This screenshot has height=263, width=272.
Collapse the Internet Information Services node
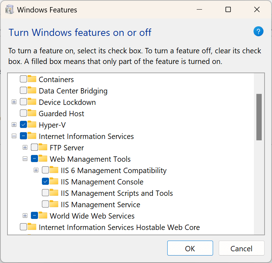(14, 136)
